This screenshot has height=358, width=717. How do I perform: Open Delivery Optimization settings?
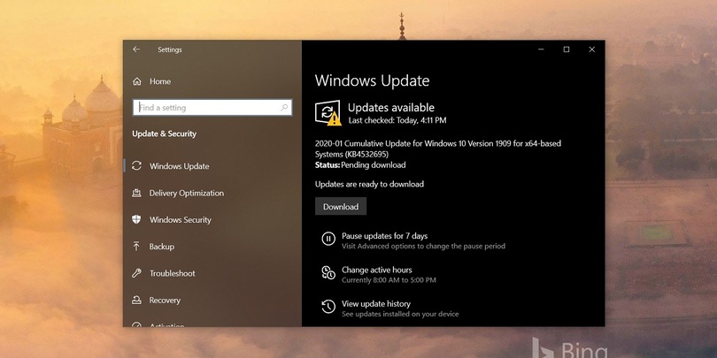click(x=187, y=194)
